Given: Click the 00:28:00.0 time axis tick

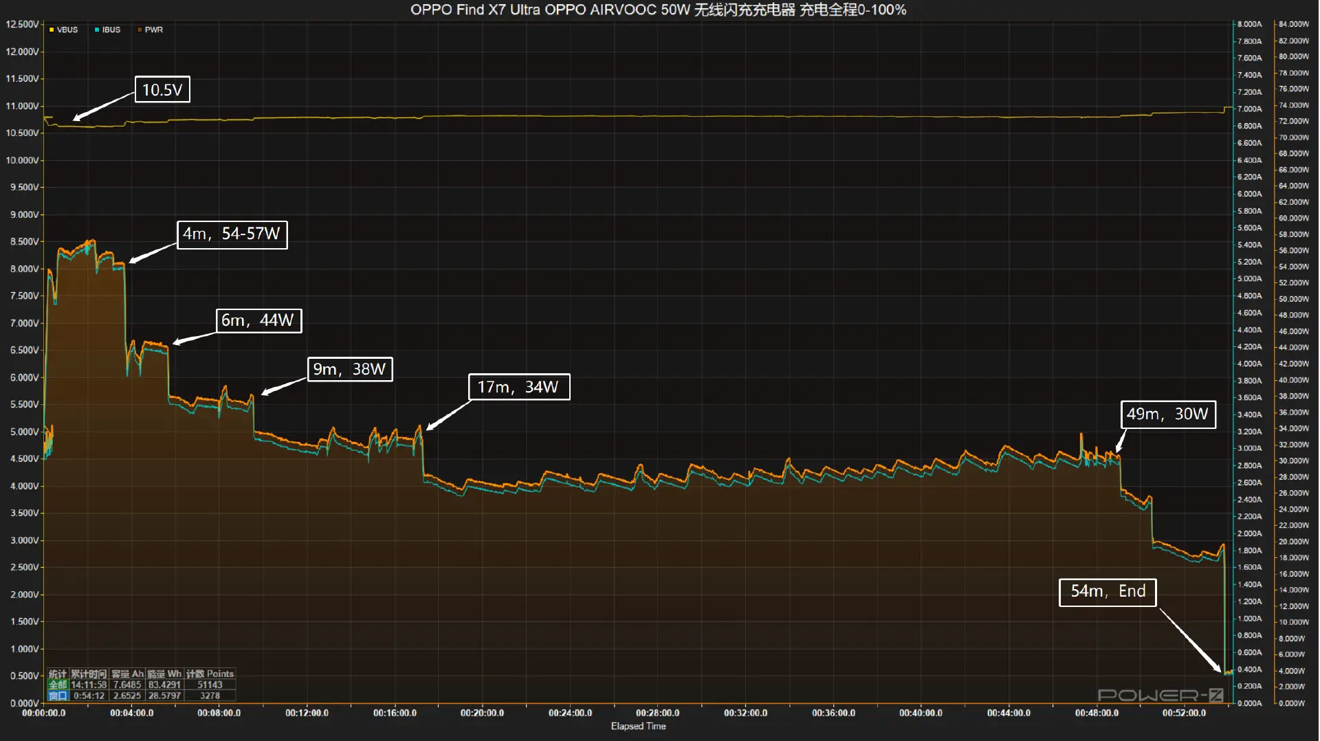Looking at the screenshot, I should (x=658, y=713).
